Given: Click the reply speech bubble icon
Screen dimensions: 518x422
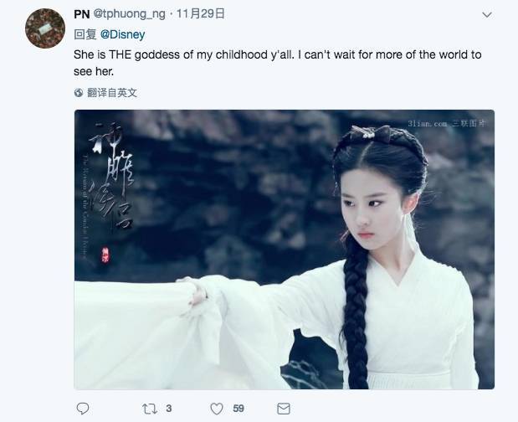Looking at the screenshot, I should point(83,409).
